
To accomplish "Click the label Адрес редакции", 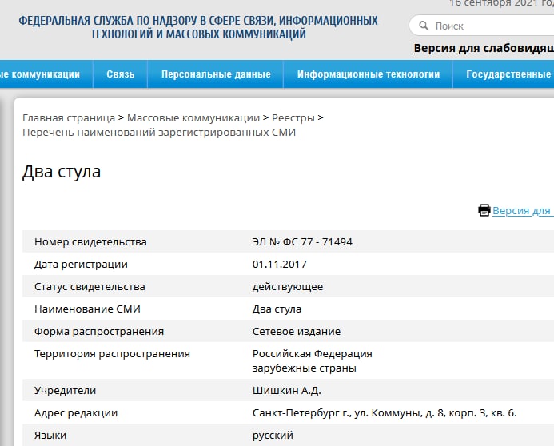I will coord(76,412).
